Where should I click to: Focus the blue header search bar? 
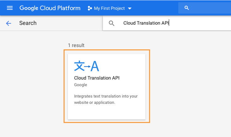click(x=204, y=8)
